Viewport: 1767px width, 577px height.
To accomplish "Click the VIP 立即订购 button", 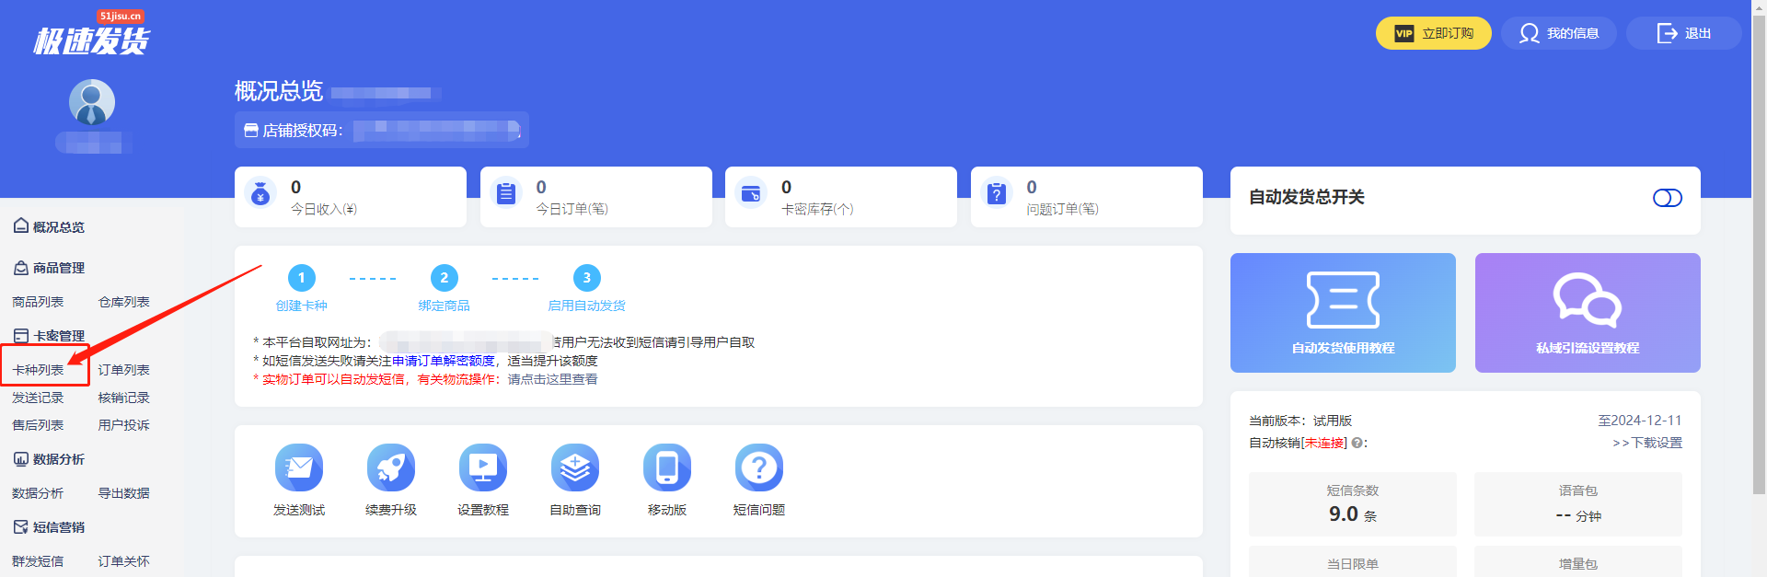I will (1433, 33).
